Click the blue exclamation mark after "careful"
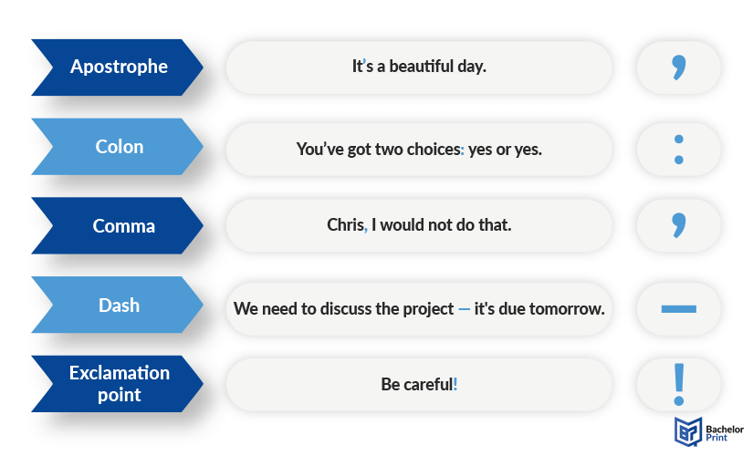Screen dimensions: 753x456 pyautogui.click(x=455, y=384)
